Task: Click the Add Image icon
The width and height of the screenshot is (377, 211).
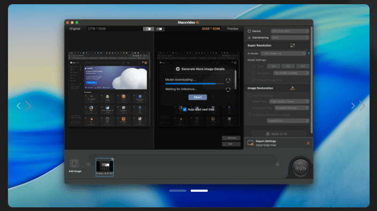Action: [x=74, y=163]
